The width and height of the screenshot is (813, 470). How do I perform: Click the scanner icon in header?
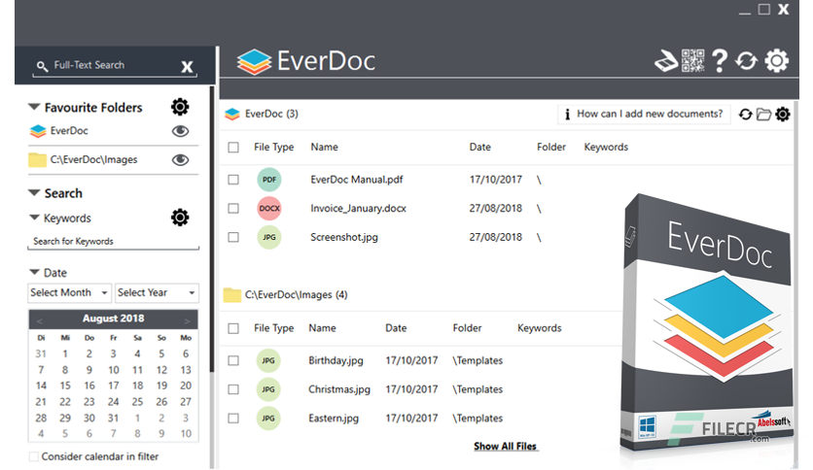pos(666,61)
